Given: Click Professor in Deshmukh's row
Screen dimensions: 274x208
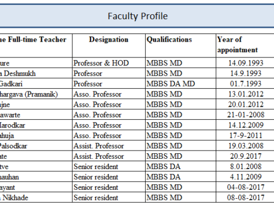Looking at the screenshot, I should [88, 73].
